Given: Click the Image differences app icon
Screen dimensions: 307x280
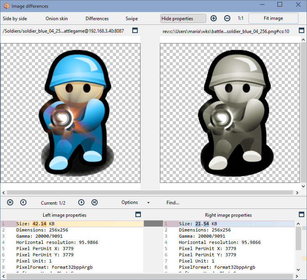Looking at the screenshot, I should coord(7,6).
